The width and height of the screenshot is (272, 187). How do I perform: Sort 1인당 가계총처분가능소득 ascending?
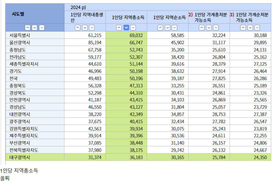[x=202, y=28]
